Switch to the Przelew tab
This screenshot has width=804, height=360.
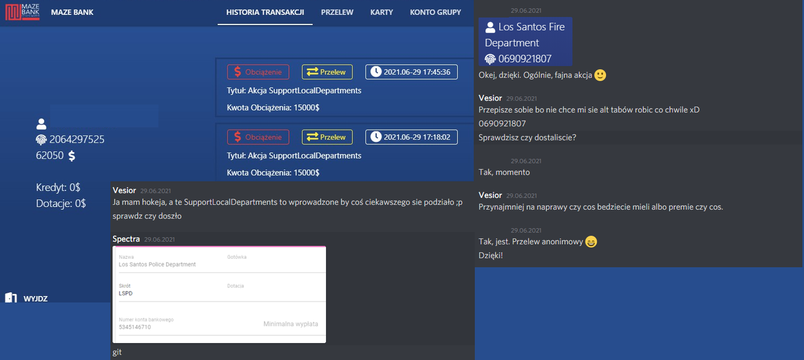coord(337,12)
